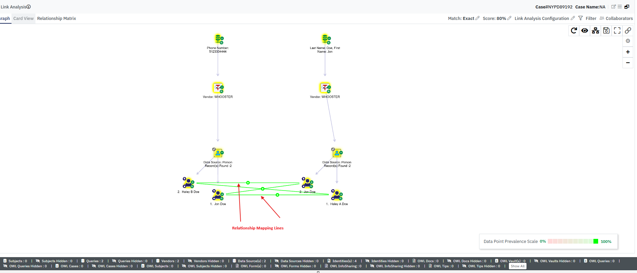Image resolution: width=637 pixels, height=273 pixels.
Task: Enter fullscreen mode using the expand icon
Action: (x=617, y=31)
